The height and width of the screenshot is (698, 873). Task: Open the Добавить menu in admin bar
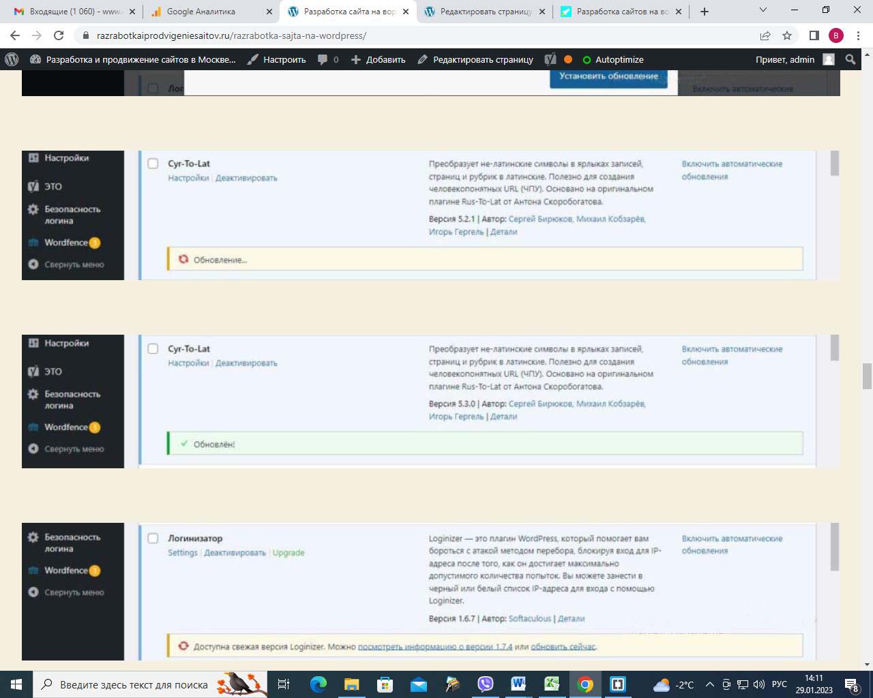(x=379, y=59)
